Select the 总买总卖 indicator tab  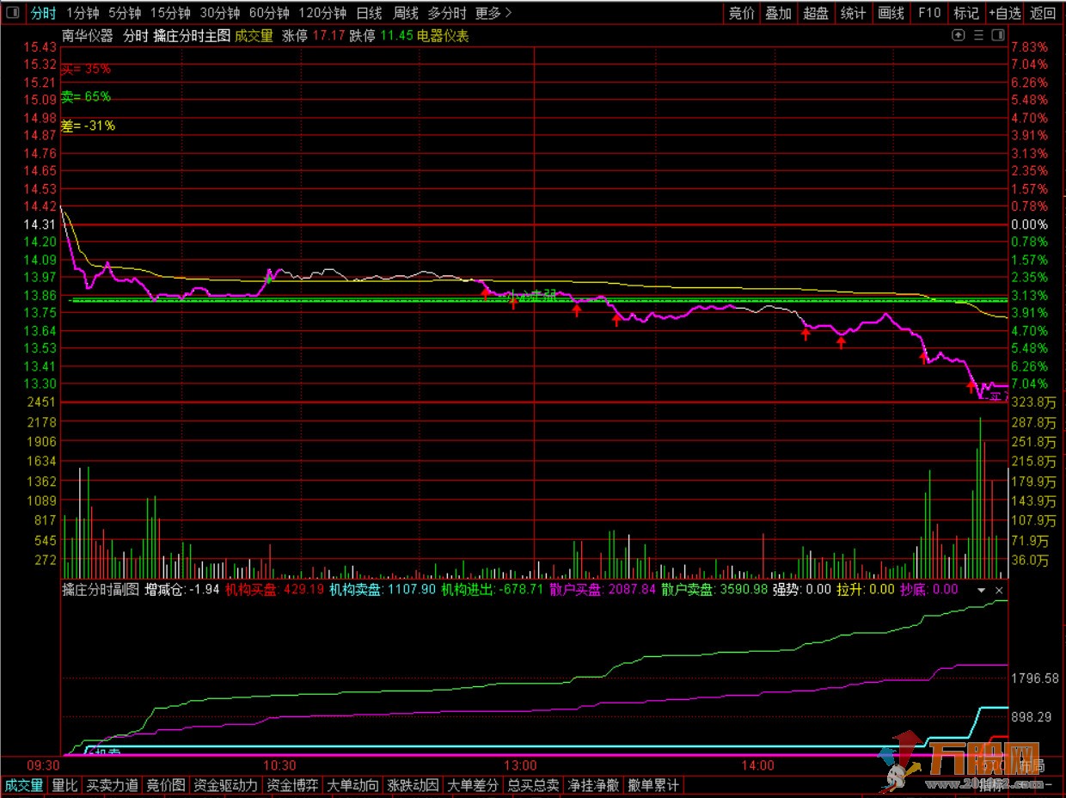pos(533,785)
